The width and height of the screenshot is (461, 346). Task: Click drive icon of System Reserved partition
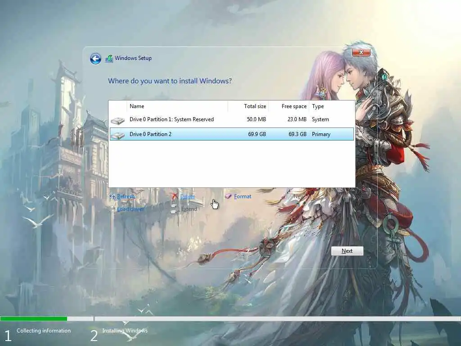[x=118, y=120]
